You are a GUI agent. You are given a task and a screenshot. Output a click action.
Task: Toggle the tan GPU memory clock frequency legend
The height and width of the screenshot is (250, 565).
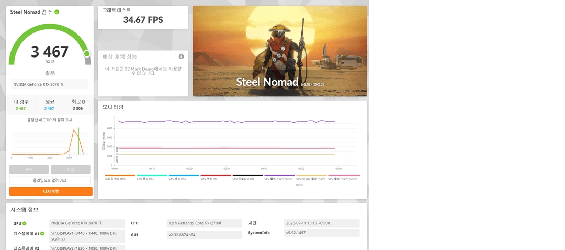pos(311,180)
